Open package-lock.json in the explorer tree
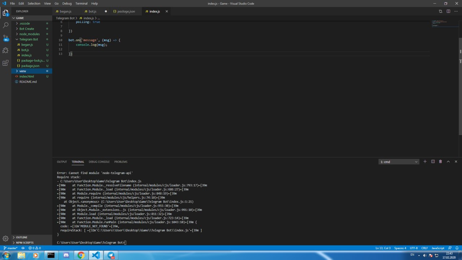462x260 pixels. (x=32, y=61)
